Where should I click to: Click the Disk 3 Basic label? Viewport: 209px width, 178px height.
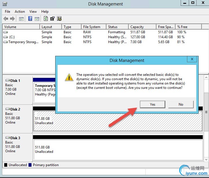tap(9, 142)
